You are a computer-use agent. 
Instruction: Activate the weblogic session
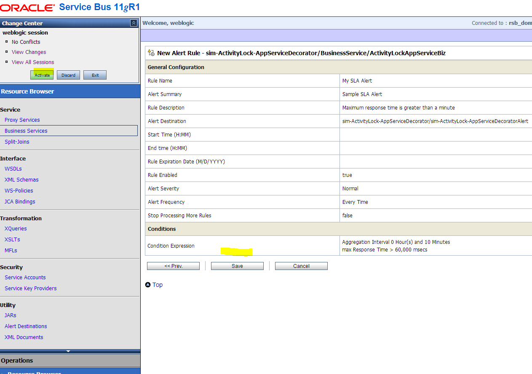42,75
